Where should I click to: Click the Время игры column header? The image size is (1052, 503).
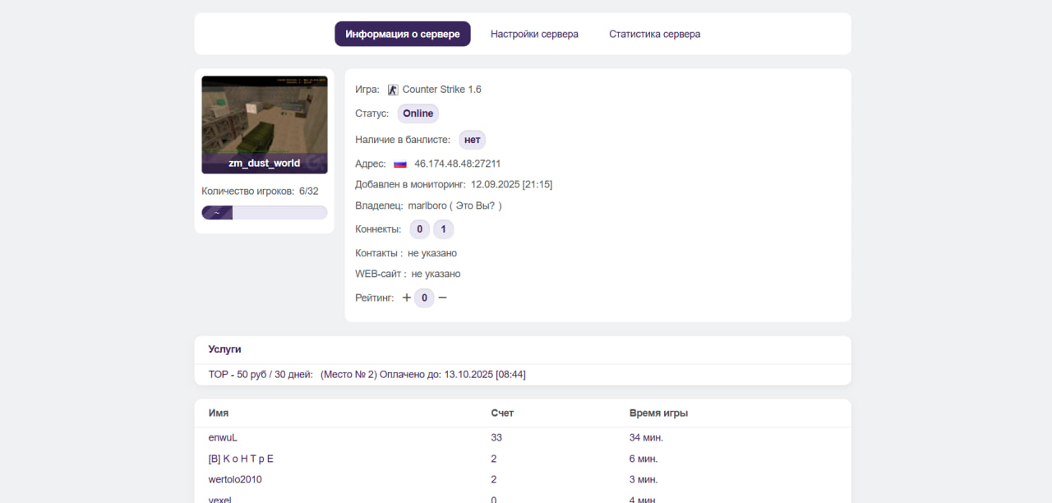(658, 413)
